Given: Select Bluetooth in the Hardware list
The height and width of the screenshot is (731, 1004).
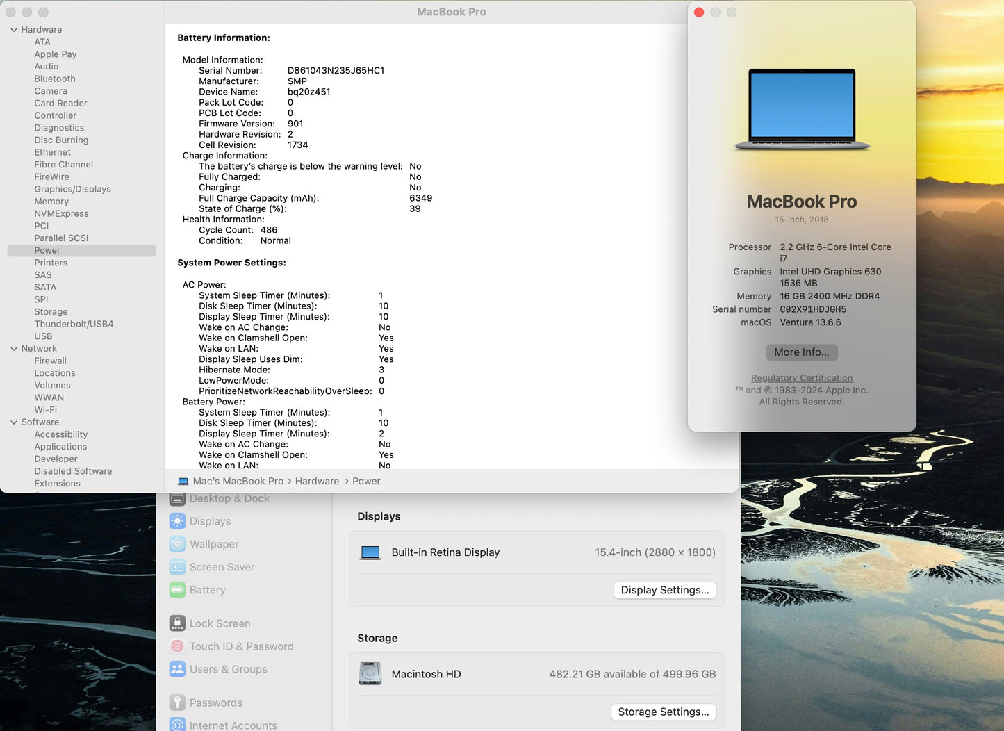Looking at the screenshot, I should coord(55,79).
